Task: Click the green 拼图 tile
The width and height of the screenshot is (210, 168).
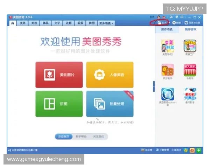Action: click(59, 104)
